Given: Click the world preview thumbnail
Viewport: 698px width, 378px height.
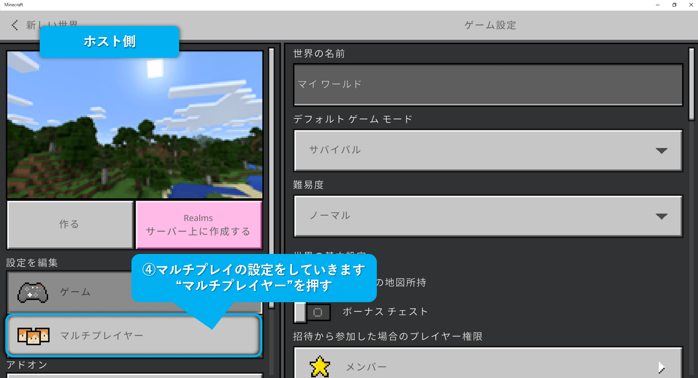Looking at the screenshot, I should click(x=135, y=125).
